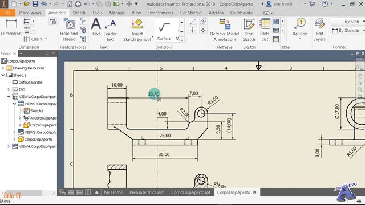Screen dimensions: 365x205
Task: Click the Start Sketch tool
Action: (x=249, y=30)
